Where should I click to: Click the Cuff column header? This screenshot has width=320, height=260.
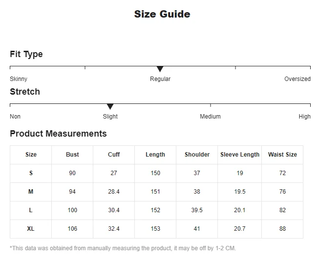tap(114, 155)
